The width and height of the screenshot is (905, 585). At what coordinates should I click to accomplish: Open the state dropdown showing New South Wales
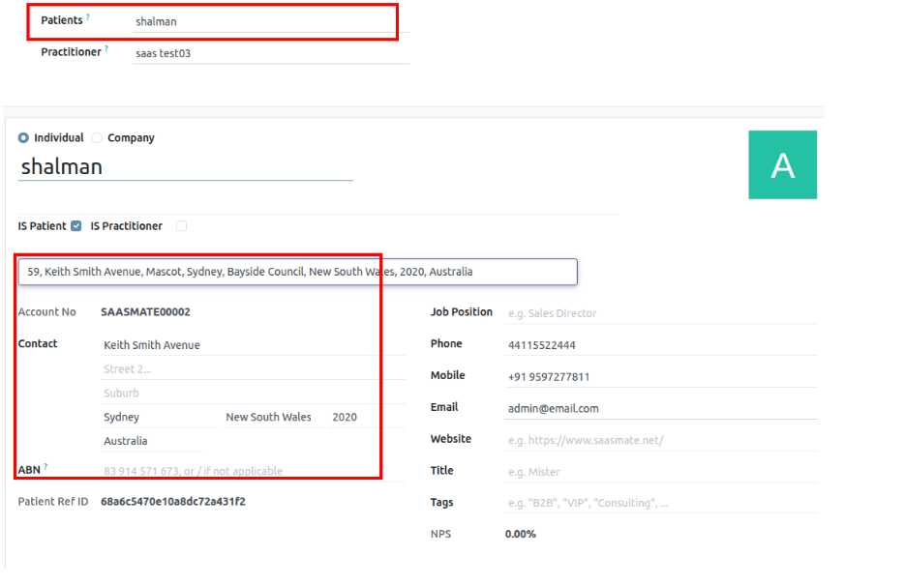[x=271, y=418]
